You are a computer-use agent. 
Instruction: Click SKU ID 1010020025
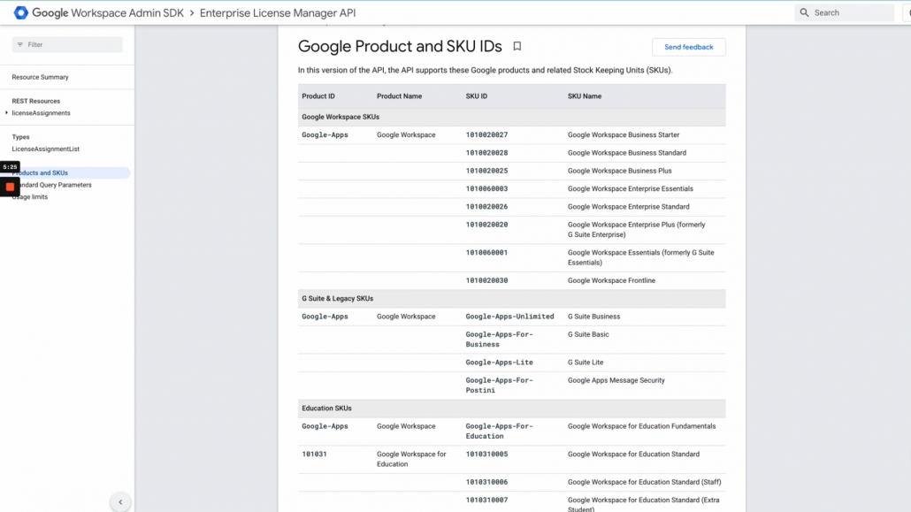486,171
